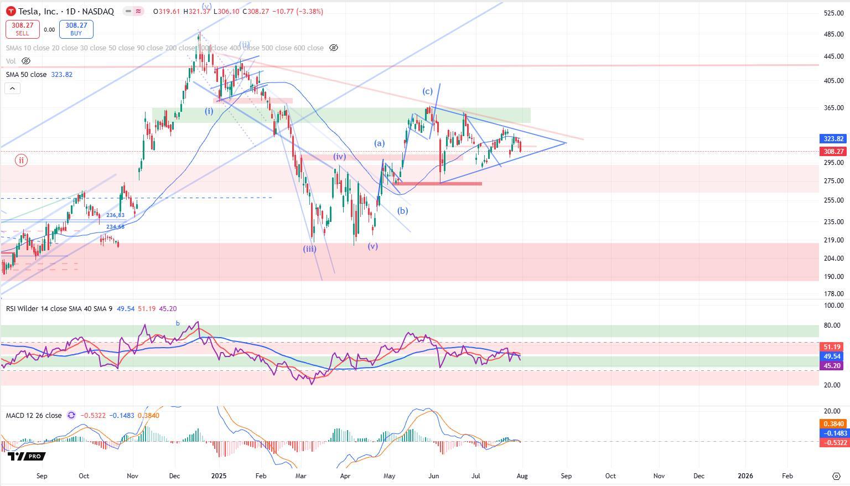Screen dimensions: 850x486
Task: Click 445.00 on the price axis
Action: point(833,56)
